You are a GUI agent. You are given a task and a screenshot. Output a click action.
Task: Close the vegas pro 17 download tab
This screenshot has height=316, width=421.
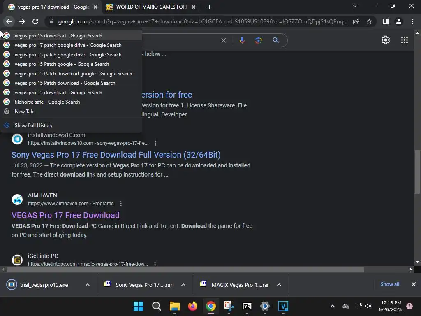(95, 7)
